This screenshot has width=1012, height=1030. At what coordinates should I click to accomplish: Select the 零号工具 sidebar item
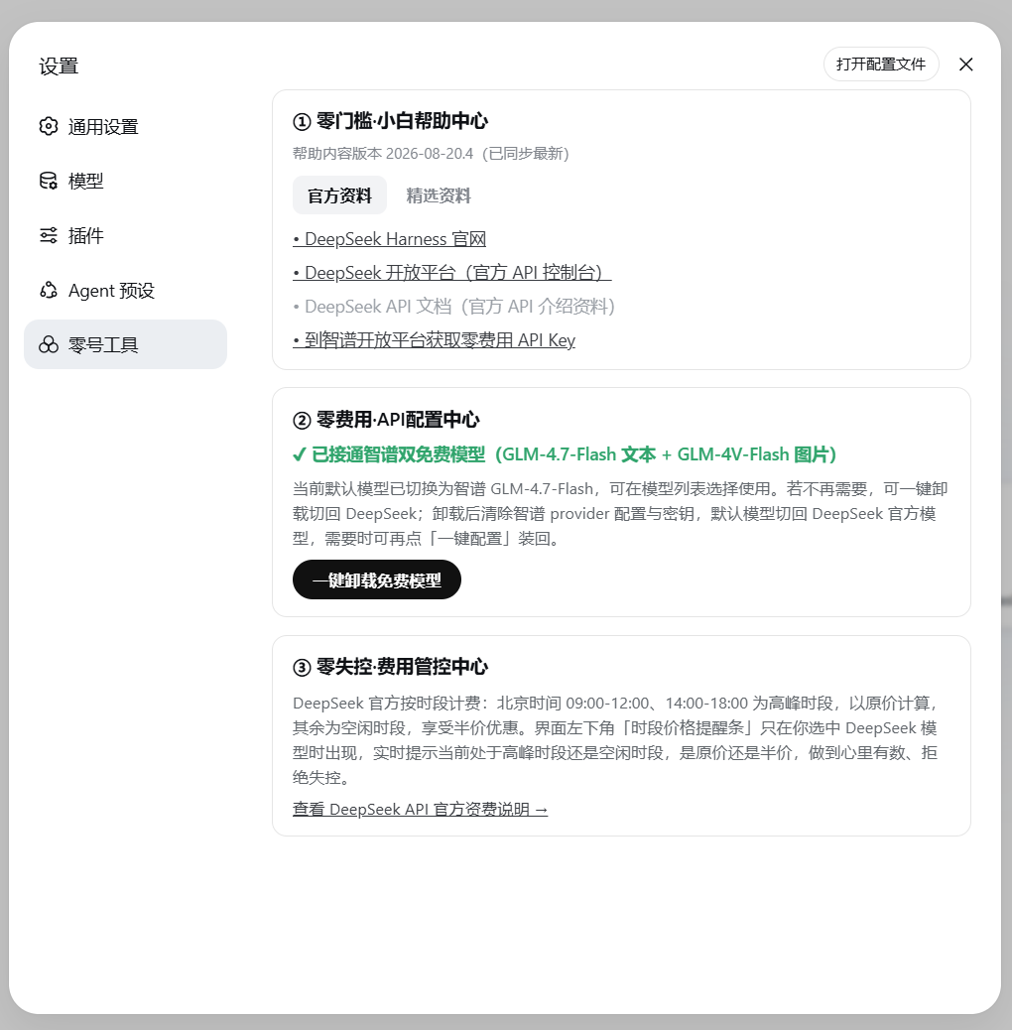tap(125, 344)
